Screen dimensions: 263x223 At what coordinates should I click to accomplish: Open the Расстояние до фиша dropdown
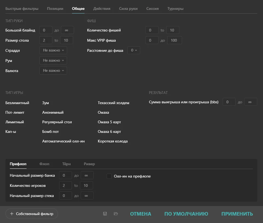point(134,50)
